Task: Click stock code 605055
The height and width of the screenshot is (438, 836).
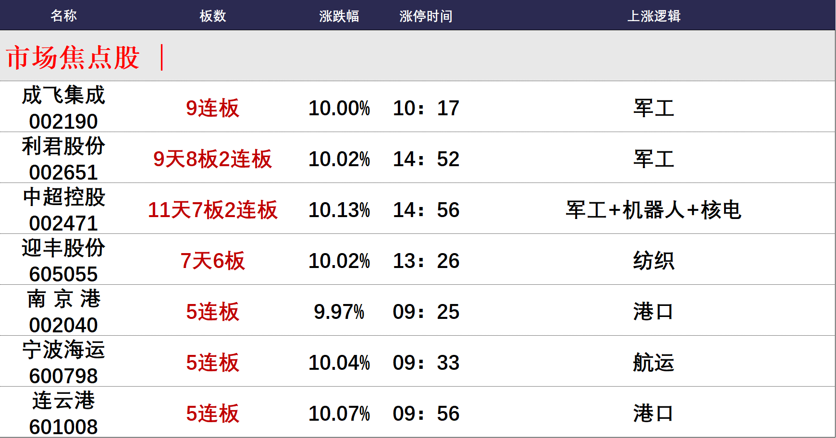Action: pos(63,274)
